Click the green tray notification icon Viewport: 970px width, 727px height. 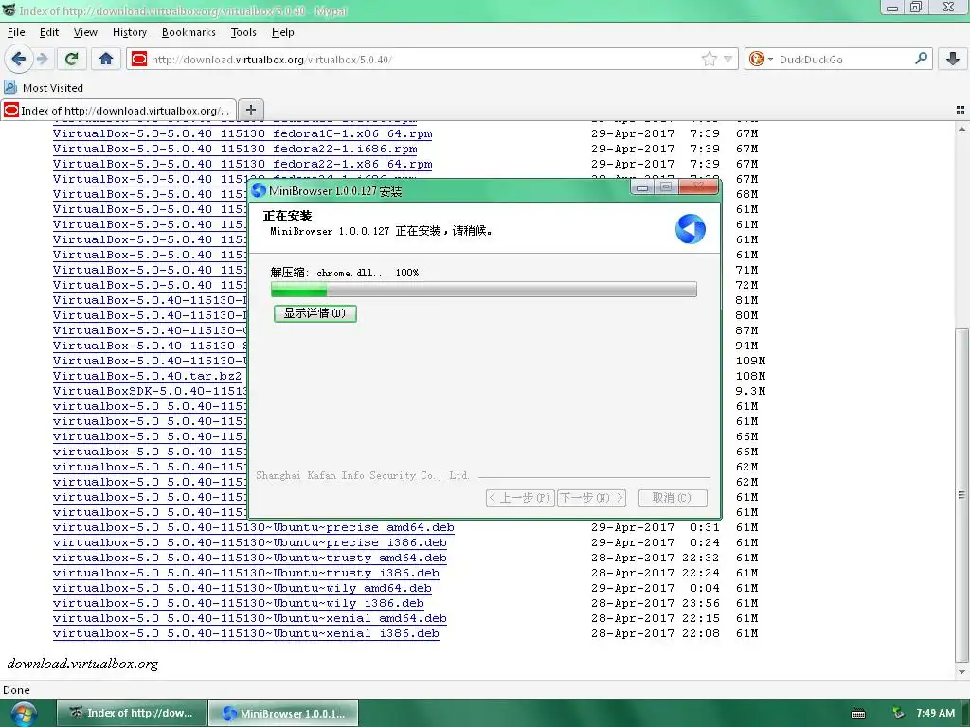[x=898, y=713]
